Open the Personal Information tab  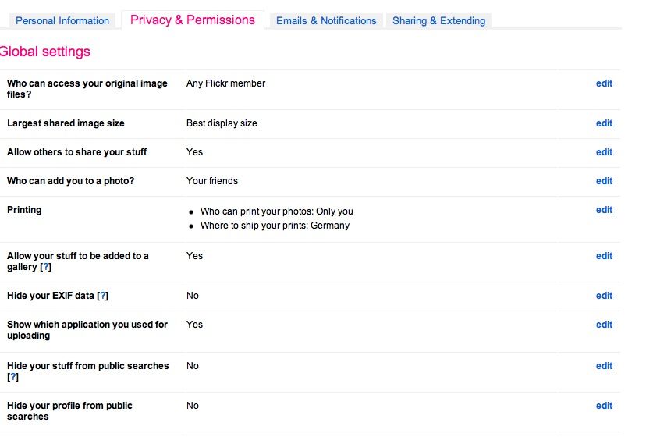point(62,21)
